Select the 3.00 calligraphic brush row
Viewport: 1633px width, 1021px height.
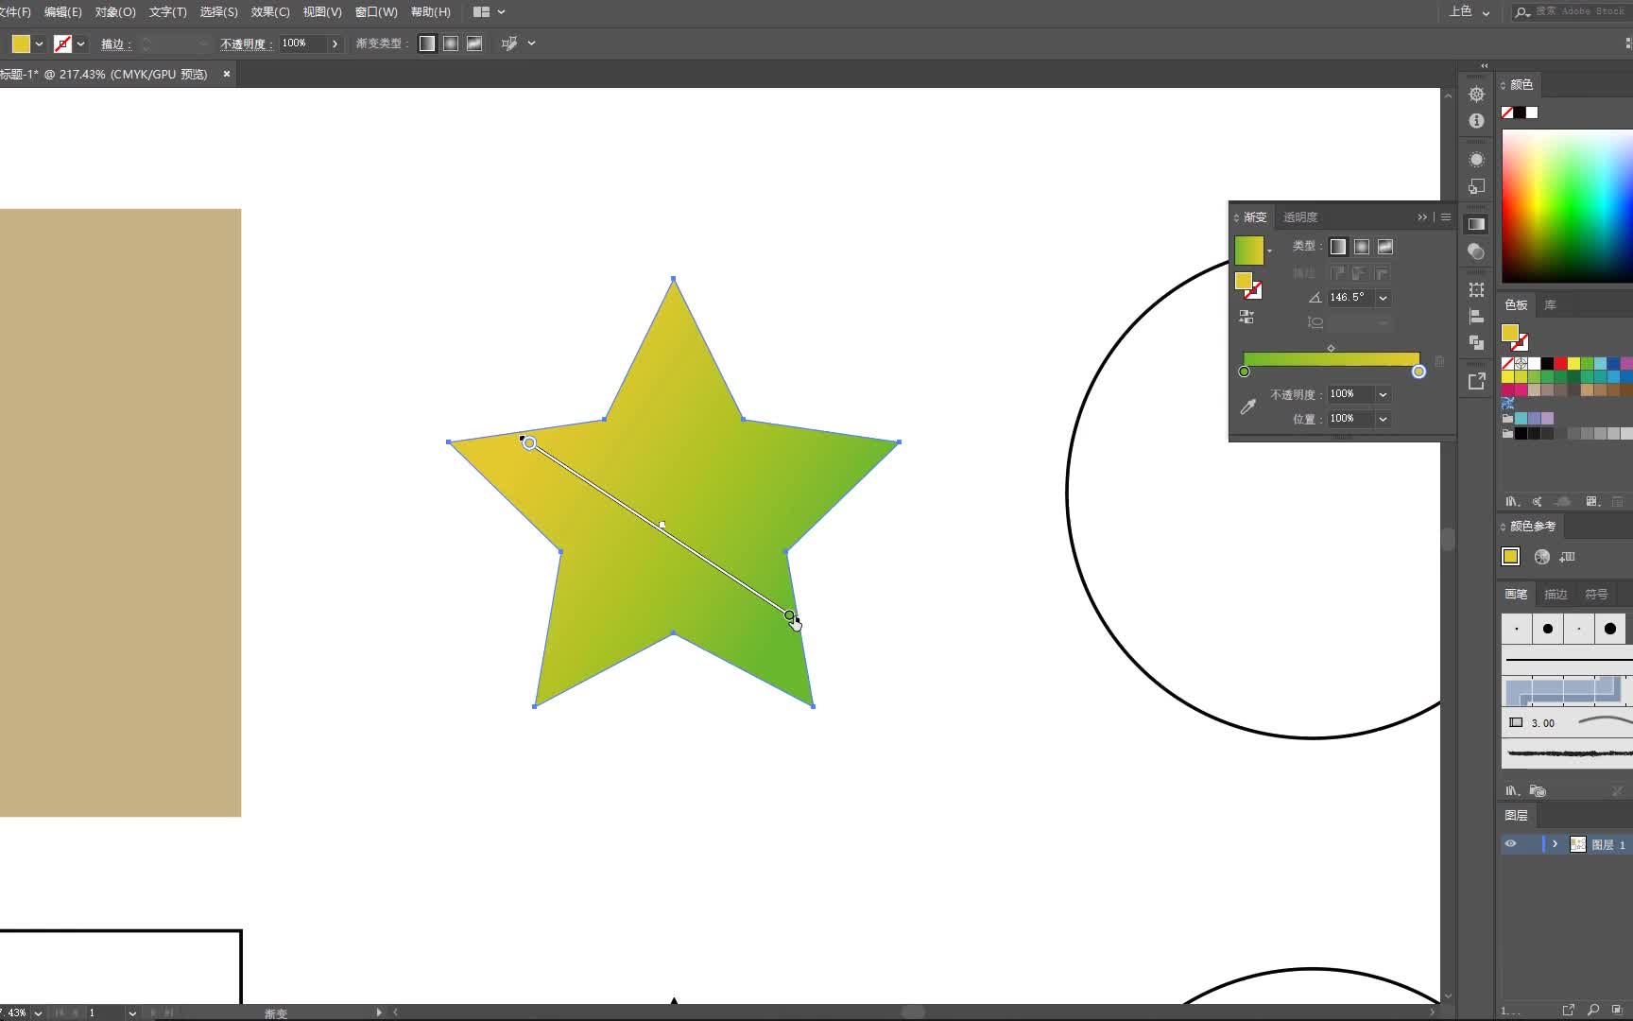pyautogui.click(x=1567, y=722)
